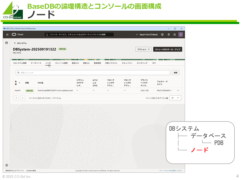
Task: Open the セキュリティ tab
Action: 127,63
